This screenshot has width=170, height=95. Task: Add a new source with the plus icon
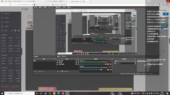[x=58, y=71]
